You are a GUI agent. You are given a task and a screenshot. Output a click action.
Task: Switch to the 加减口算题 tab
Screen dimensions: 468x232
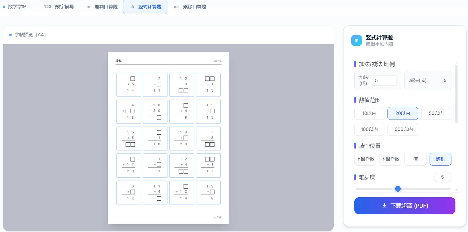click(x=102, y=7)
